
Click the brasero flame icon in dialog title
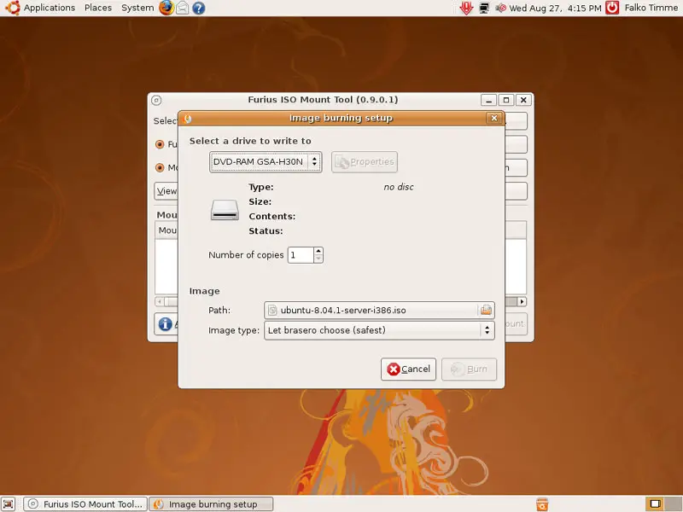[187, 119]
